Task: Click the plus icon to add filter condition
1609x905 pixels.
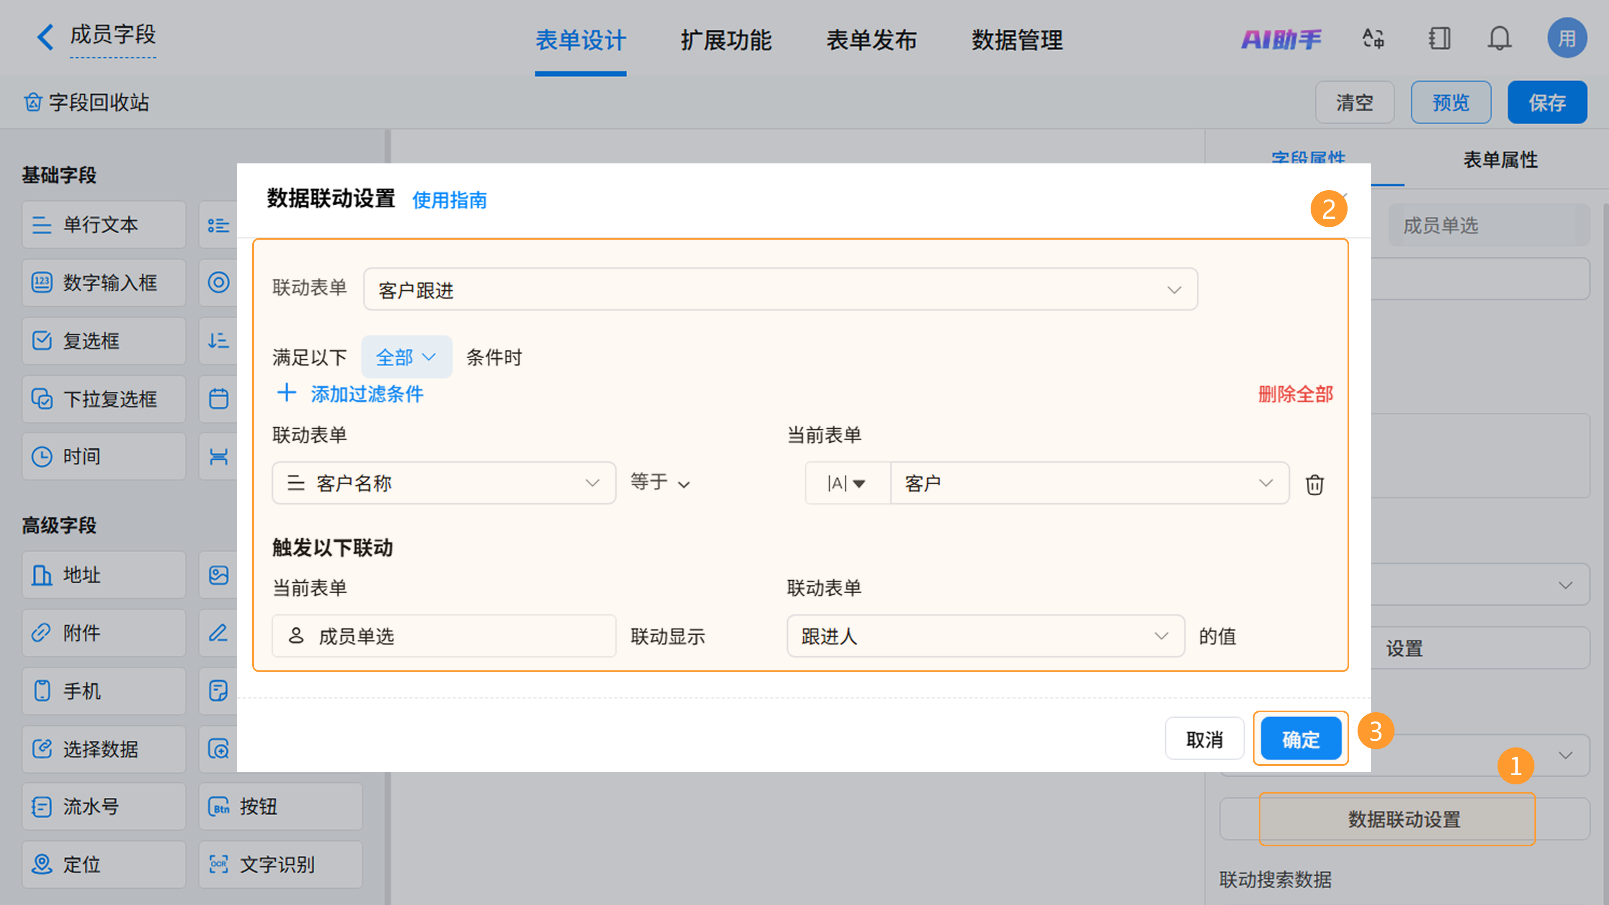Action: pos(287,393)
